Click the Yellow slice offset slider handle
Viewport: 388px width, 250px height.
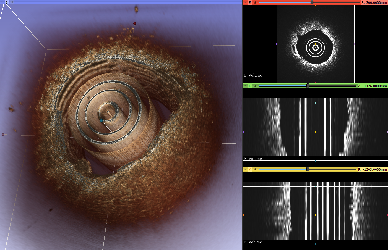[308, 169]
